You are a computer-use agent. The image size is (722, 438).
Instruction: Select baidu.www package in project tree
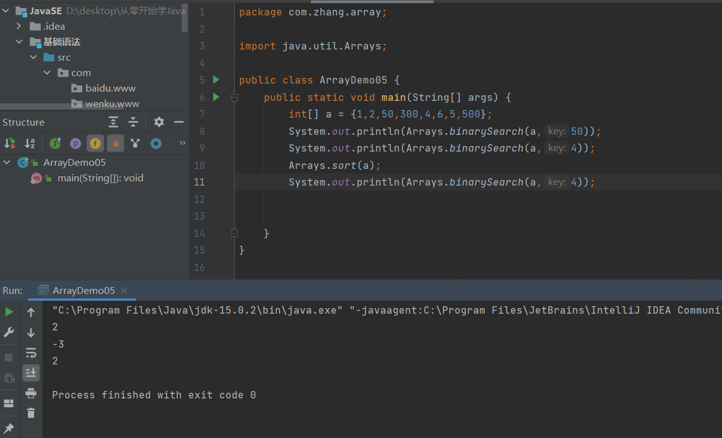(x=110, y=88)
